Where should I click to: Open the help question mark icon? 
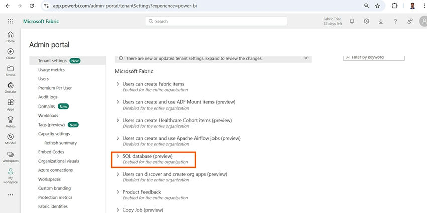(x=395, y=21)
